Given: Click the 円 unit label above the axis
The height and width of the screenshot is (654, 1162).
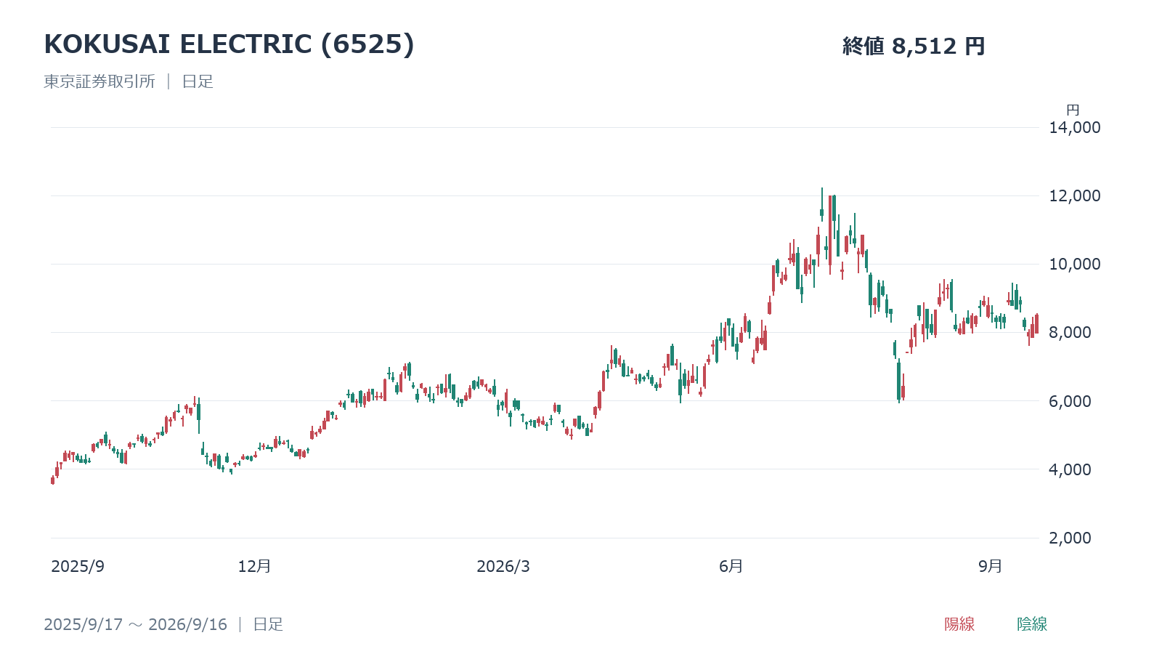Looking at the screenshot, I should pos(1073,110).
